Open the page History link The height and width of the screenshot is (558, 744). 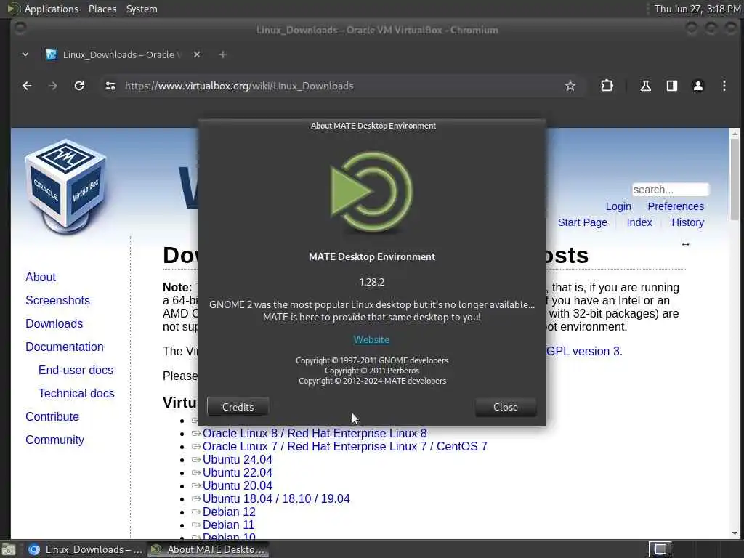pos(687,222)
